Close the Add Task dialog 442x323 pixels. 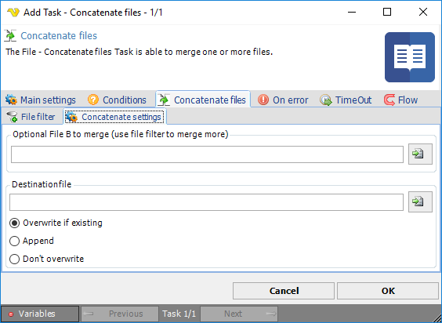click(423, 12)
